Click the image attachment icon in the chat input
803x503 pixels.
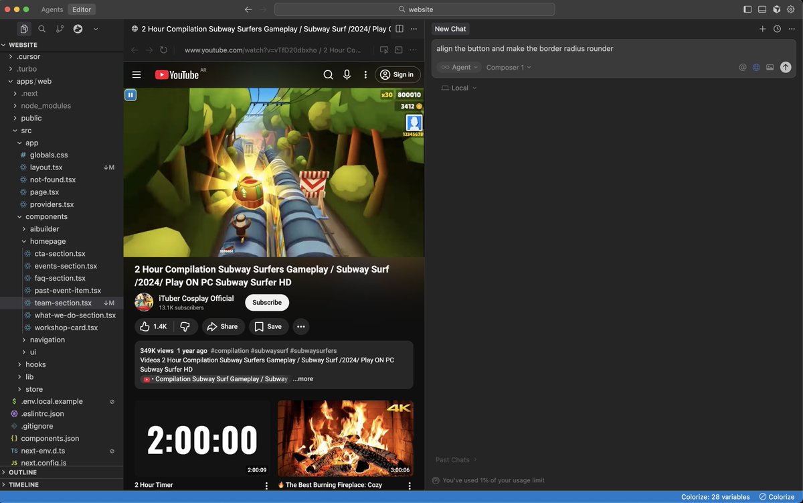point(770,67)
